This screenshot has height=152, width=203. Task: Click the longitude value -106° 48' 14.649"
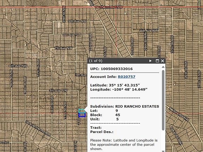(x=130, y=89)
